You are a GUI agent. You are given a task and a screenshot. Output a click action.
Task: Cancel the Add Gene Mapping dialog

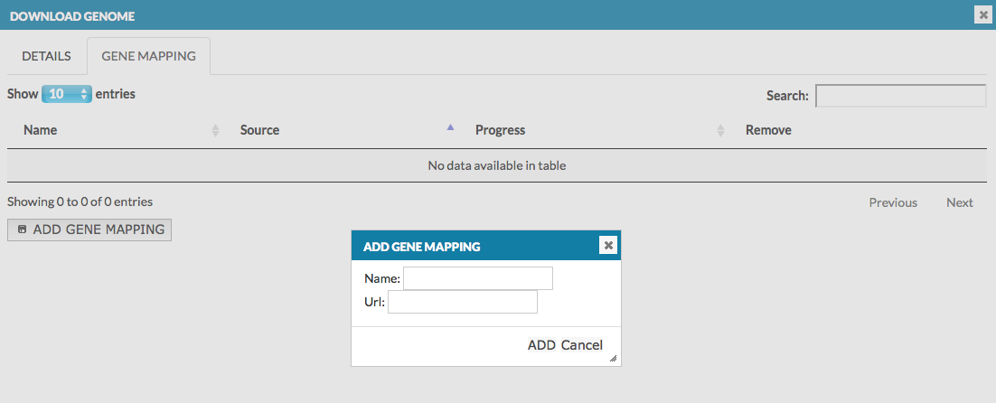click(x=581, y=345)
